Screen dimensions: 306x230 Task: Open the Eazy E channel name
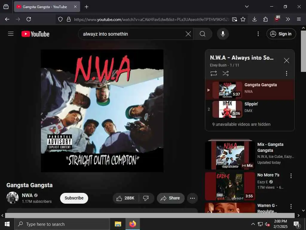[x=262, y=182]
